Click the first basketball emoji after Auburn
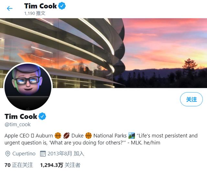The image size is (207, 175). [x=58, y=136]
